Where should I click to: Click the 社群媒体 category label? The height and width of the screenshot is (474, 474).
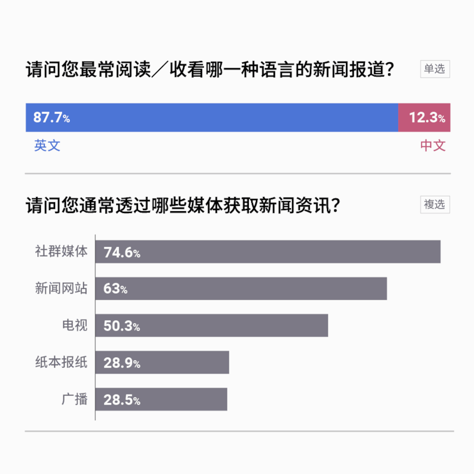tap(61, 252)
